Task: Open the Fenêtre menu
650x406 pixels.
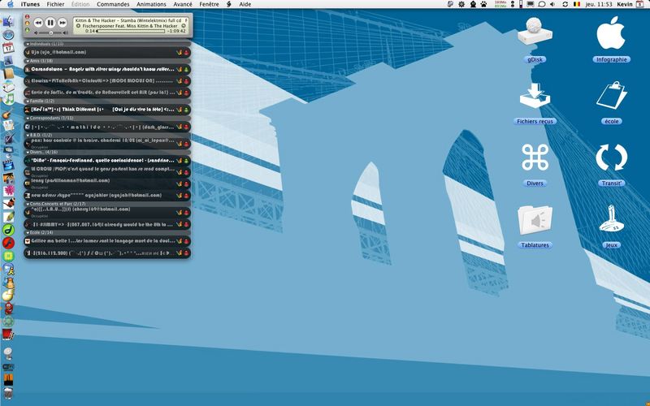Action: [209, 4]
